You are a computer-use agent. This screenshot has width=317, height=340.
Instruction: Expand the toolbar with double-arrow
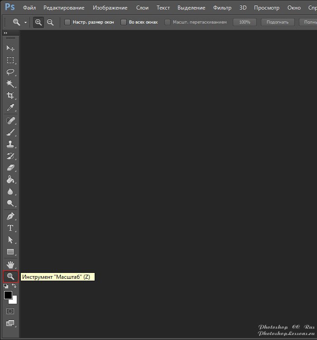click(x=5, y=34)
